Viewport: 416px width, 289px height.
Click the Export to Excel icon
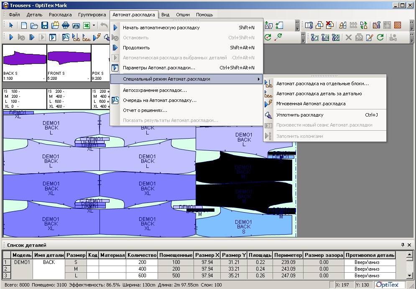pos(87,26)
